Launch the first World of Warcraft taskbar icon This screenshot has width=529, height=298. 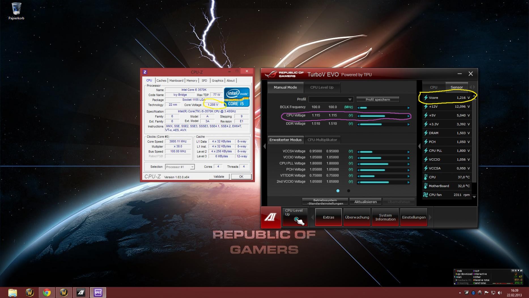click(30, 292)
